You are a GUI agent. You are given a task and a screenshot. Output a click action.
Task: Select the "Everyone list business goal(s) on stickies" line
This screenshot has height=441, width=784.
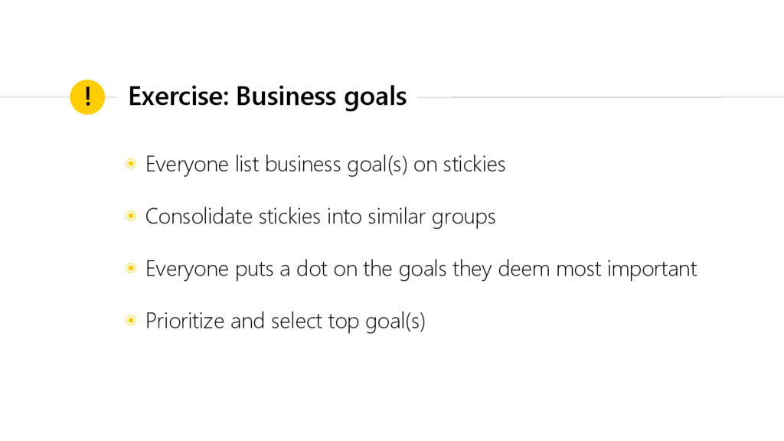click(x=325, y=165)
